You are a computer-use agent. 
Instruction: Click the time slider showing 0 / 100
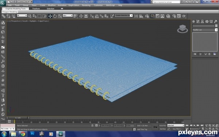(18, 118)
